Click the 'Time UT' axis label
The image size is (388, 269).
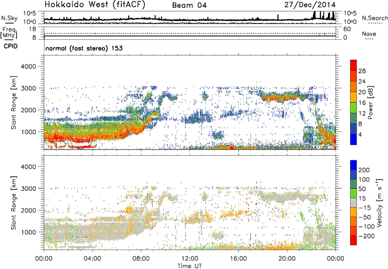190,266
